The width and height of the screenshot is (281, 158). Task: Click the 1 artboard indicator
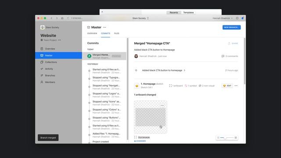[176, 86]
